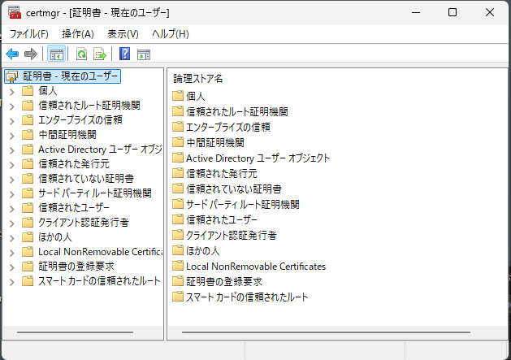Open the ヘルプ(H) menu
The height and width of the screenshot is (360, 511).
(170, 34)
